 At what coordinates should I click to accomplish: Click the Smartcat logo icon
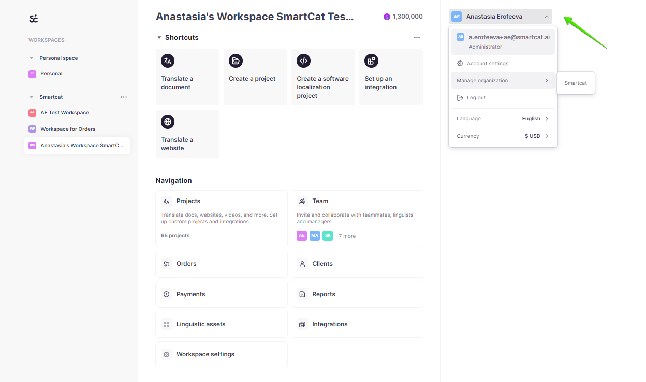point(34,19)
